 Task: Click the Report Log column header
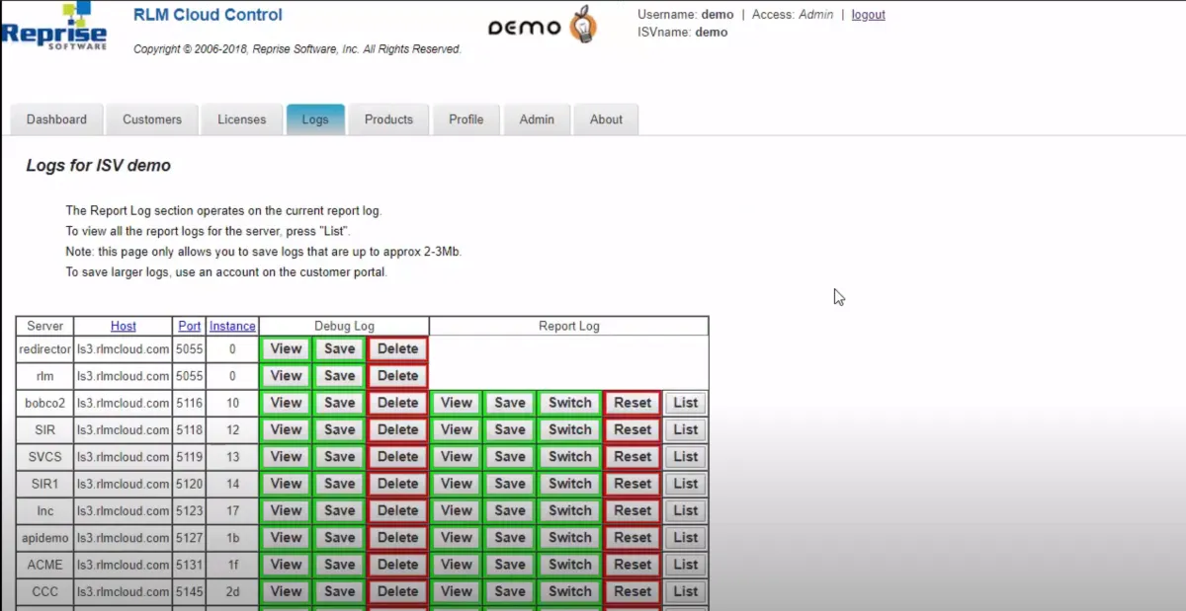[x=569, y=326]
